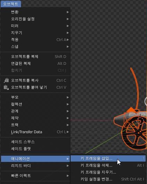Apply 셰이드 스무스
147x184 pixels.
click(x=35, y=142)
